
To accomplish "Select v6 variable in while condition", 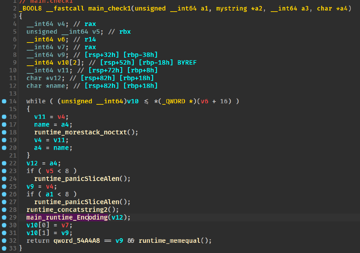I will click(x=205, y=101).
